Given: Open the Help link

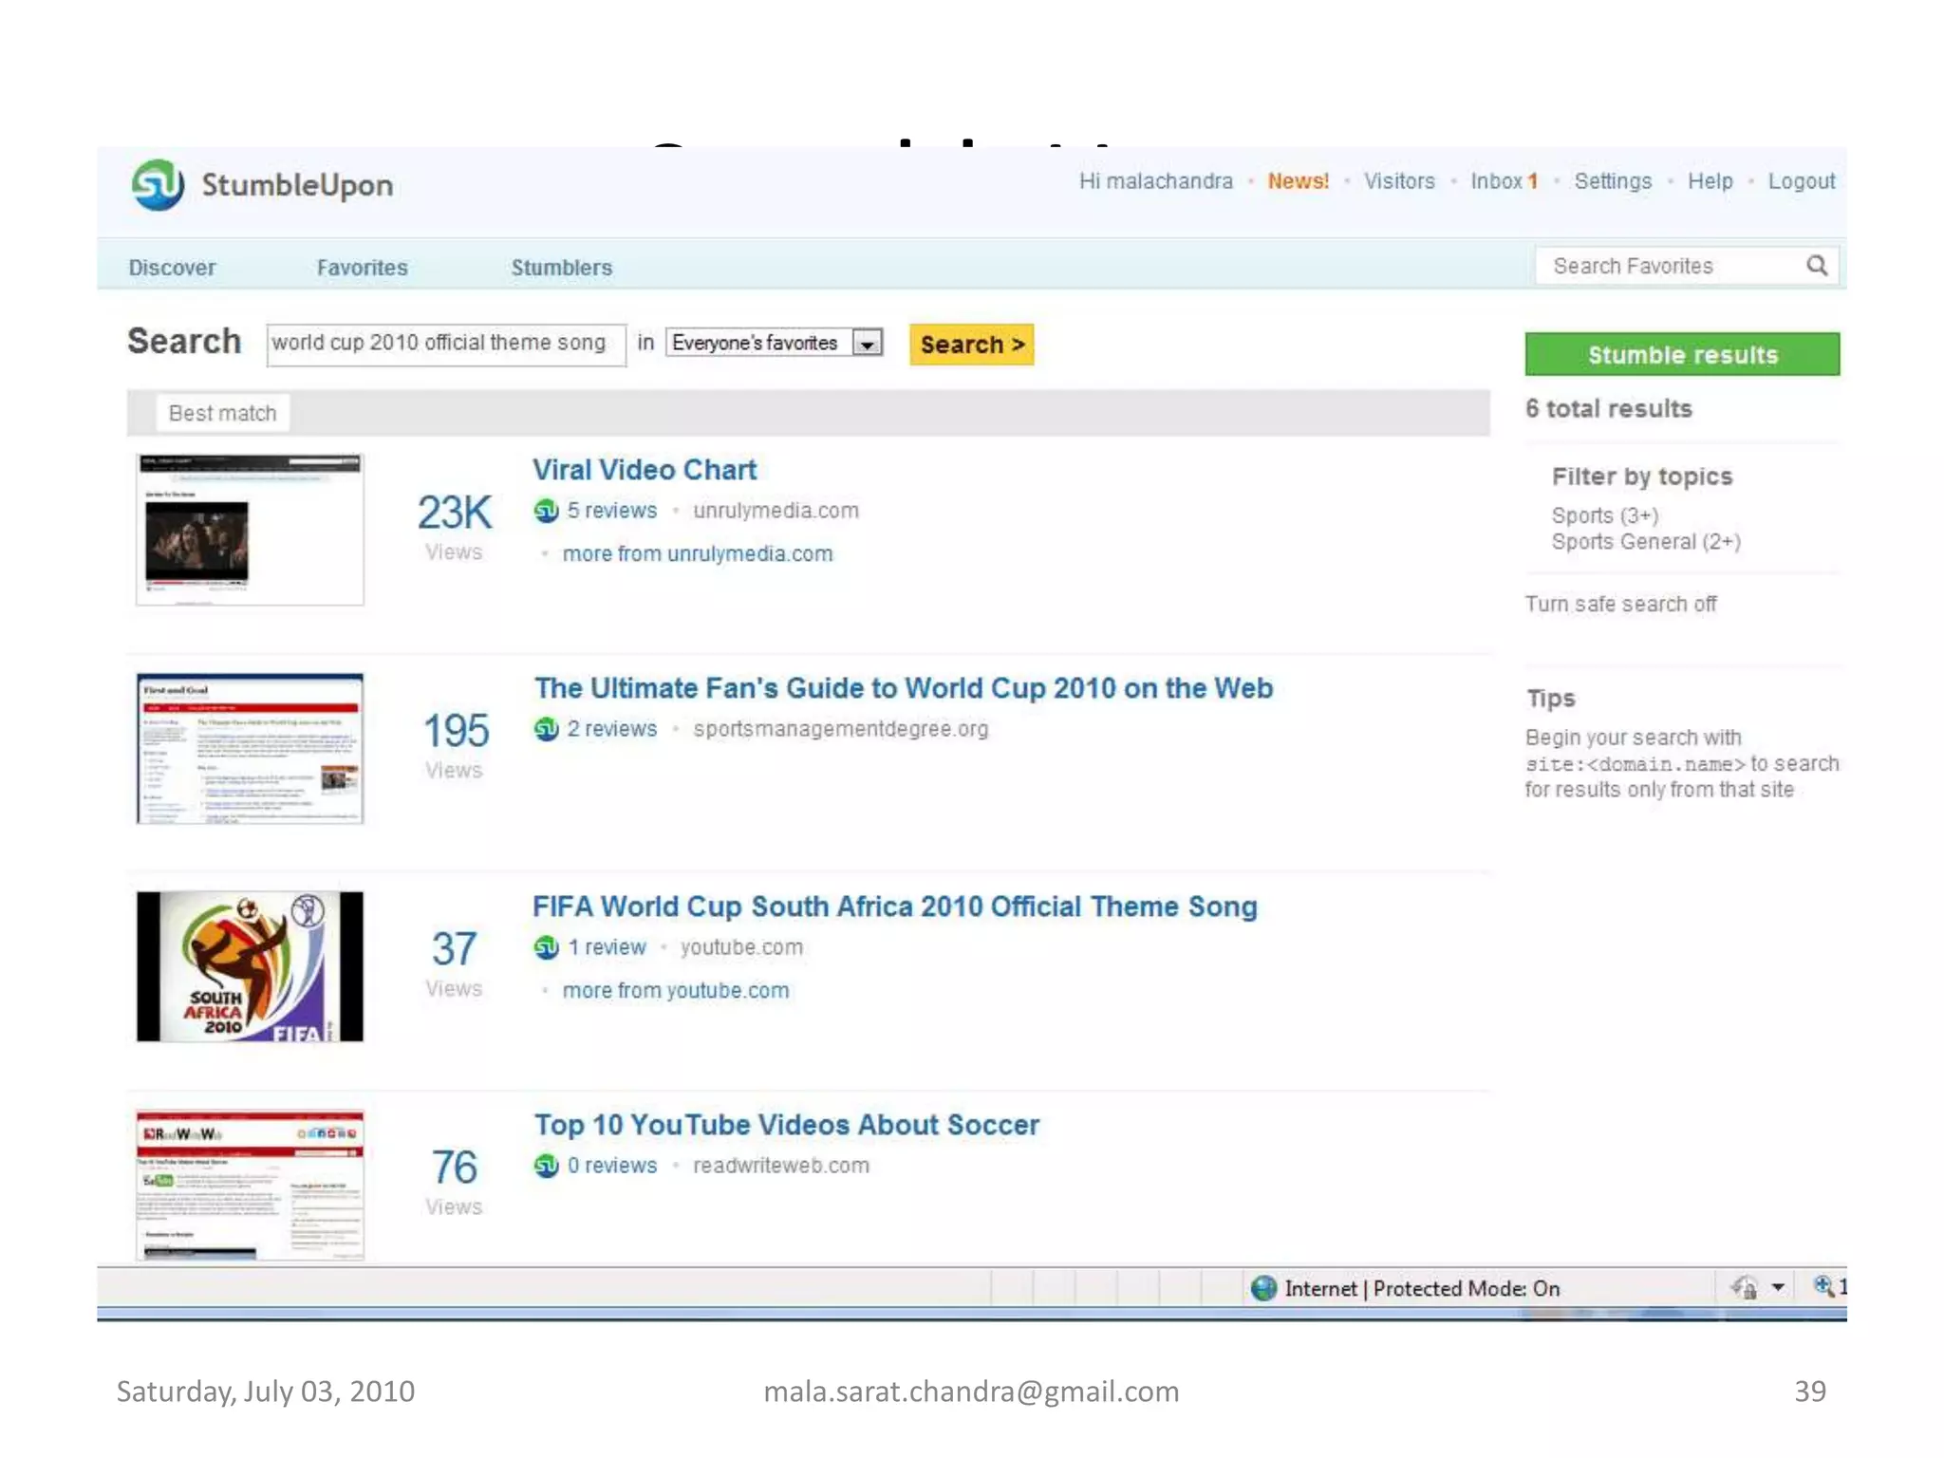Looking at the screenshot, I should pos(1710,181).
